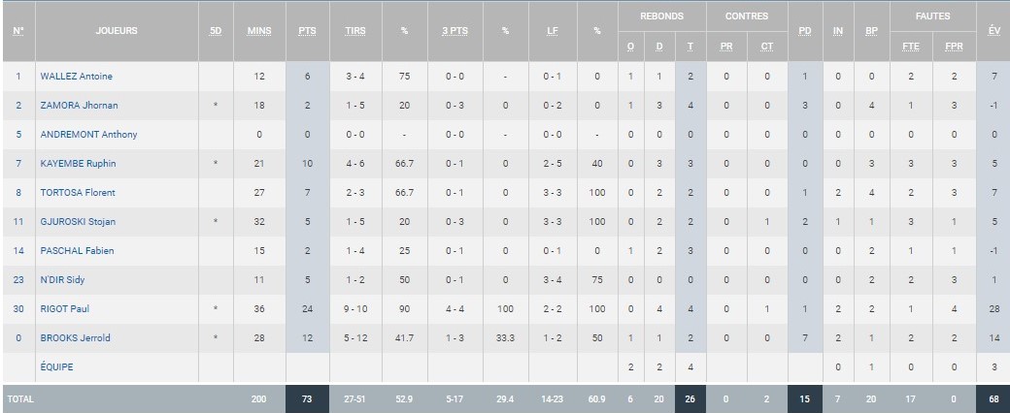The height and width of the screenshot is (413, 1010).
Task: Sort by PTS column header
Action: pos(307,31)
